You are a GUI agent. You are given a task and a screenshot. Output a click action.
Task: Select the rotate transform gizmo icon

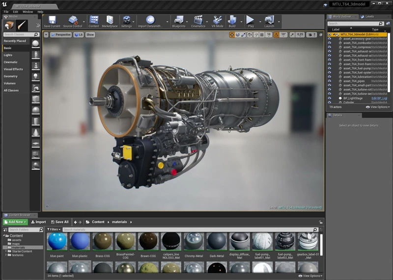[x=238, y=35]
